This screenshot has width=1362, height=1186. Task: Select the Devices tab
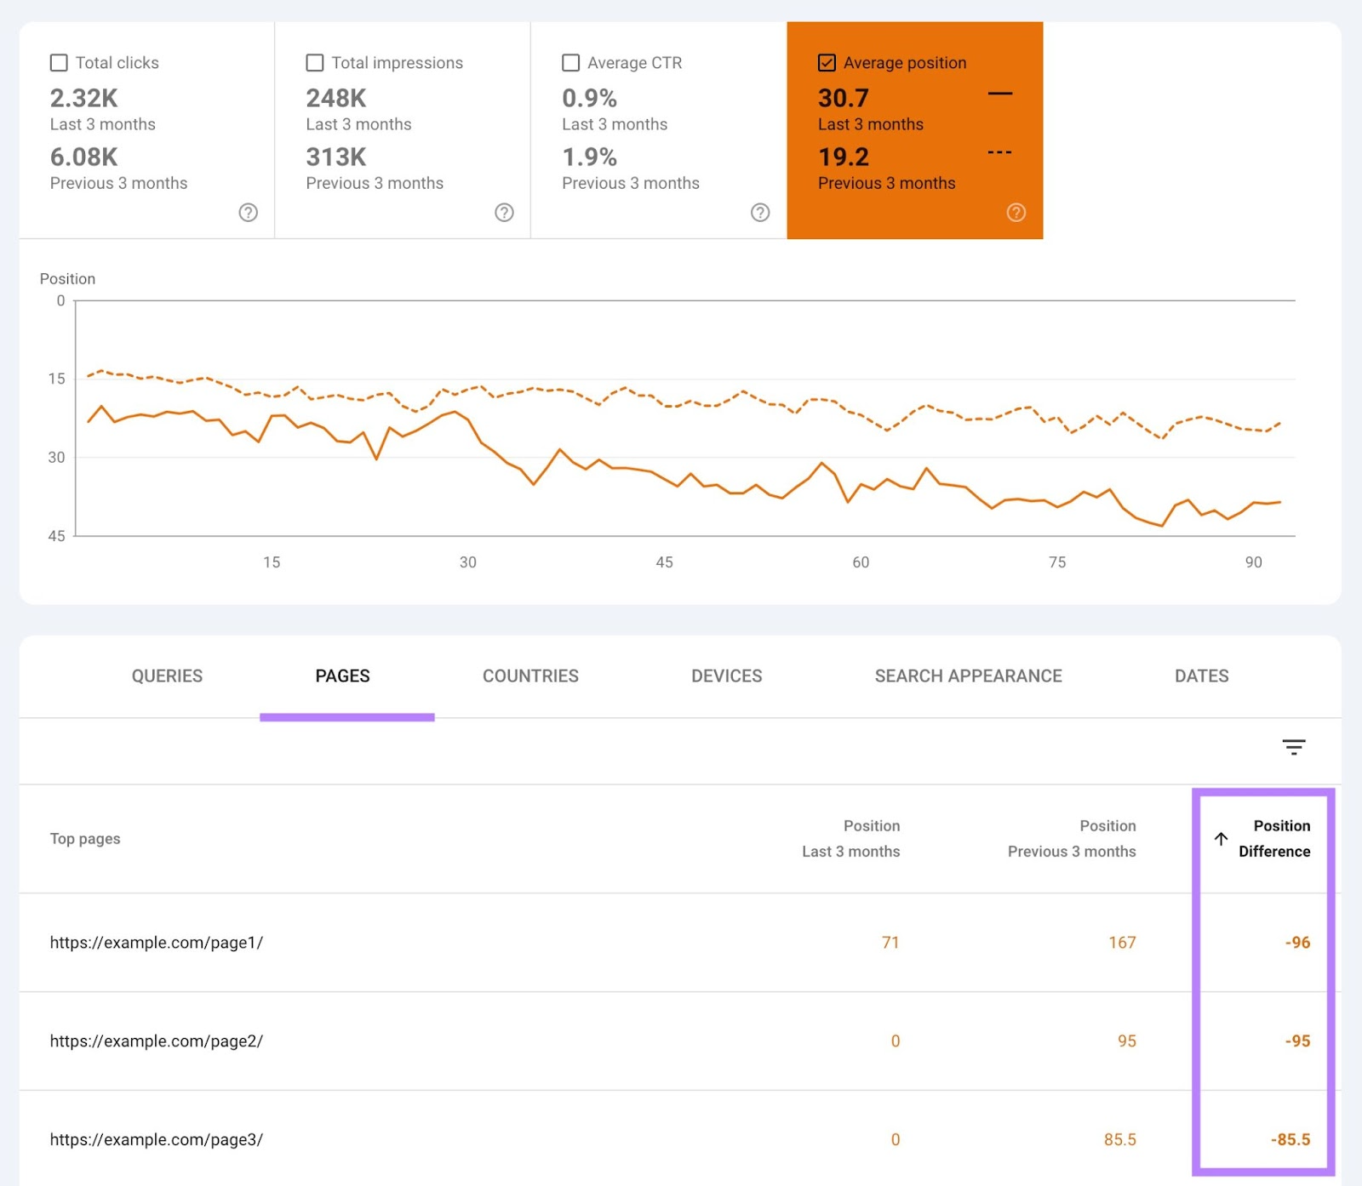click(726, 676)
